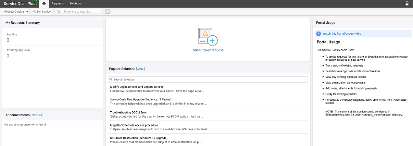Screen dimensions: 413x146
Task: Focus the Search Solution field
Action: click(x=209, y=80)
